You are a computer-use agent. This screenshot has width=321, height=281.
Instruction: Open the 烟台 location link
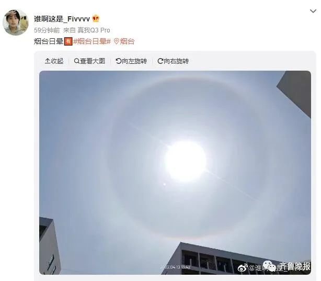pyautogui.click(x=127, y=41)
